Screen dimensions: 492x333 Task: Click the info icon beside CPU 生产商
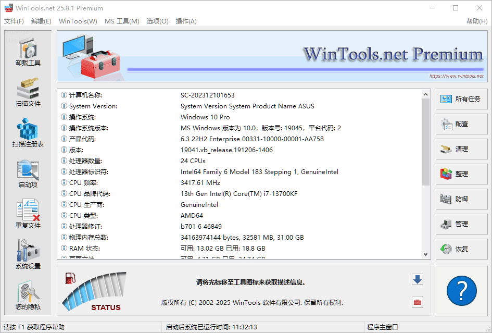pos(64,204)
